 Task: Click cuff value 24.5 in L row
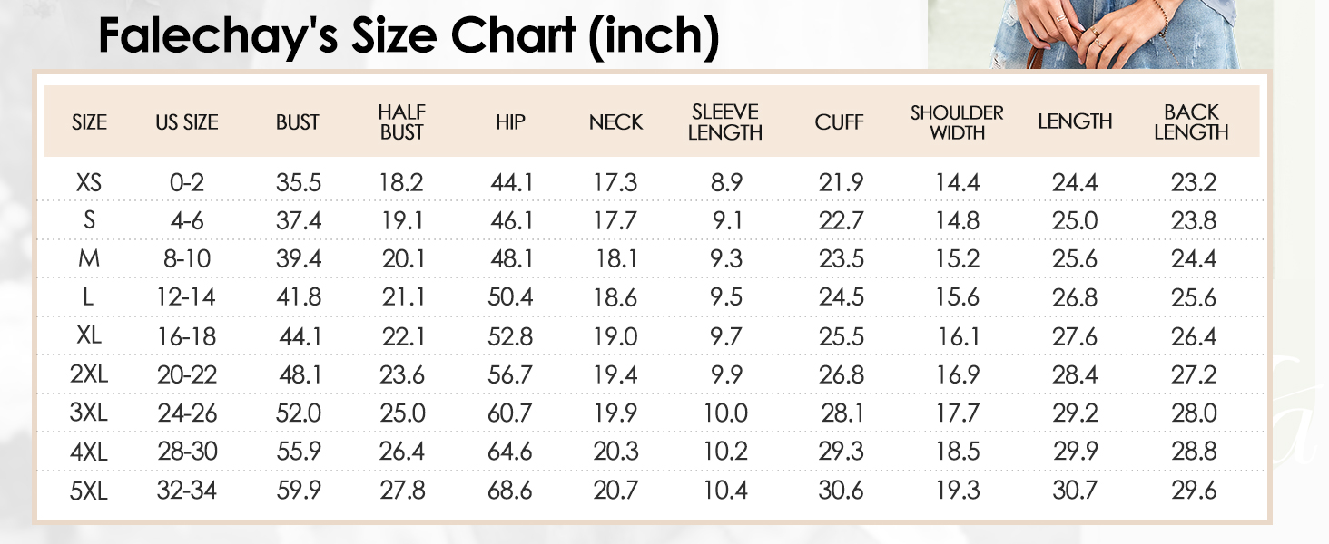[841, 298]
